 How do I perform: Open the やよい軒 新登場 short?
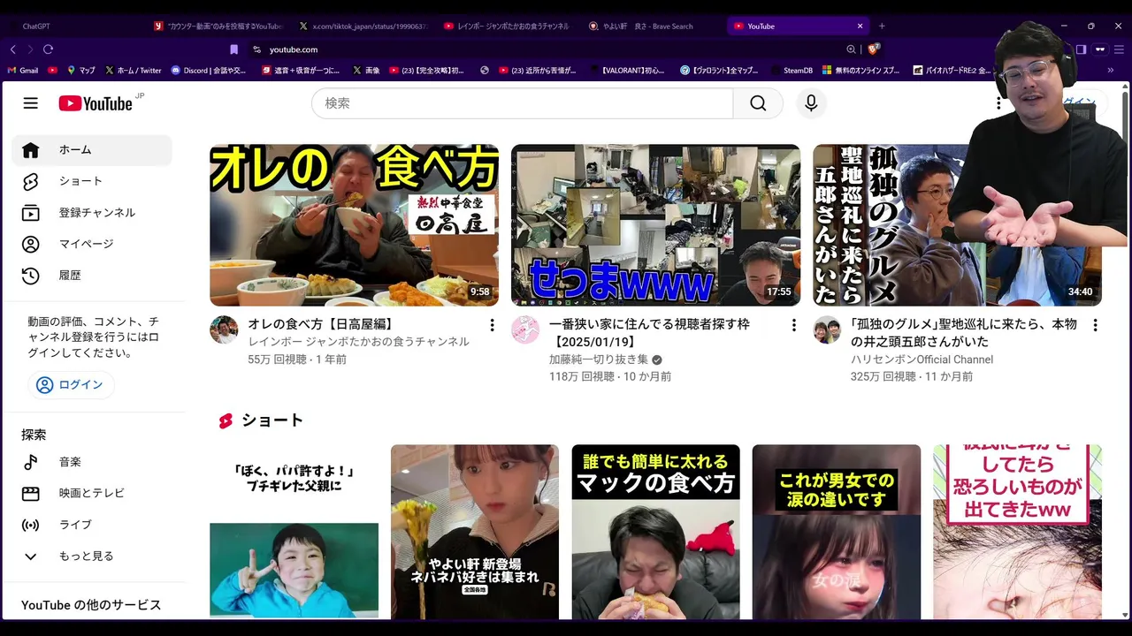tap(475, 532)
